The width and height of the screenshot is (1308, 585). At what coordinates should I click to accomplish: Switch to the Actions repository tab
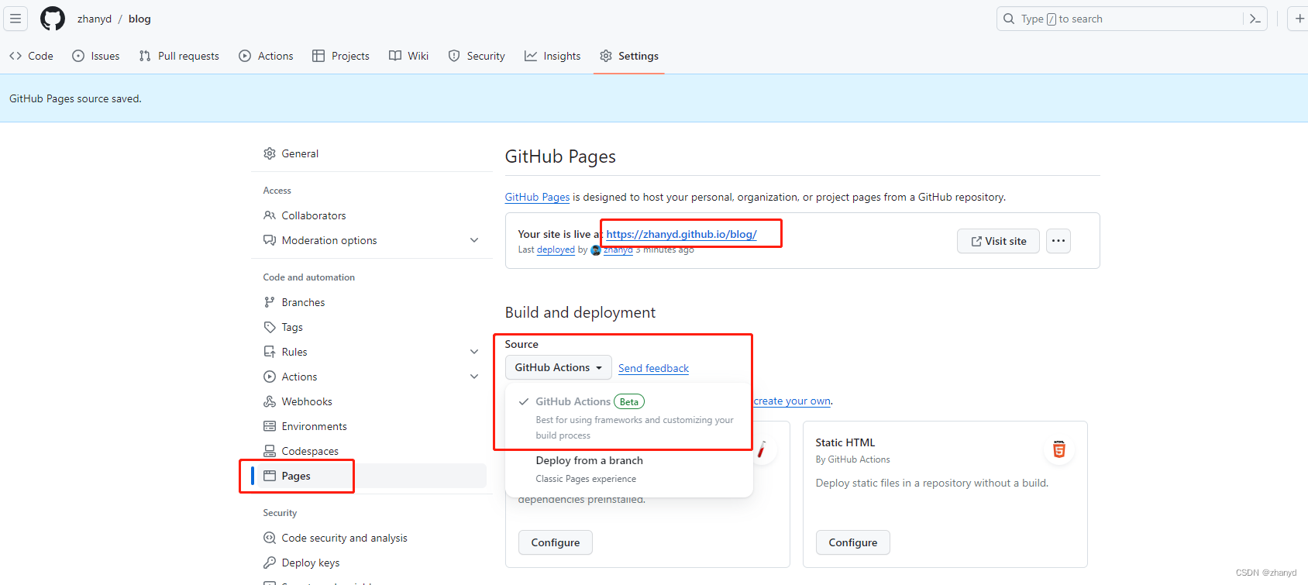pyautogui.click(x=267, y=56)
